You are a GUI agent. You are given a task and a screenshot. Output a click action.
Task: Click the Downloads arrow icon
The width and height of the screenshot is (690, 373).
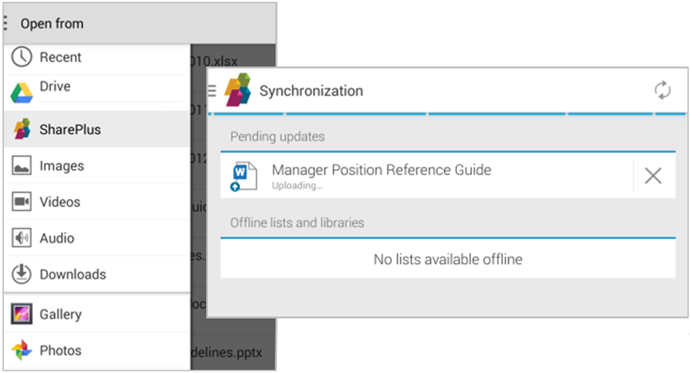click(21, 274)
